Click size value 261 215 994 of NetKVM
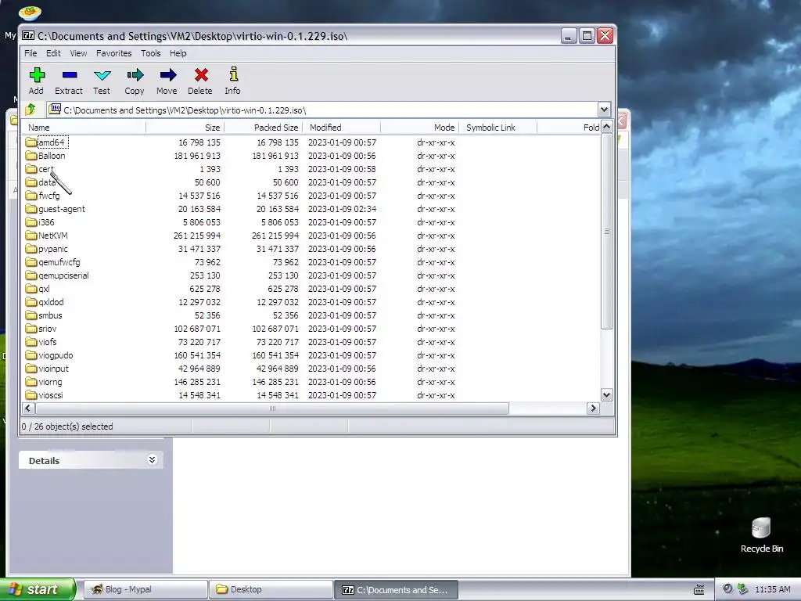 pos(196,235)
